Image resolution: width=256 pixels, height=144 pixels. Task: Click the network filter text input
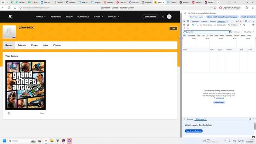pyautogui.click(x=207, y=32)
